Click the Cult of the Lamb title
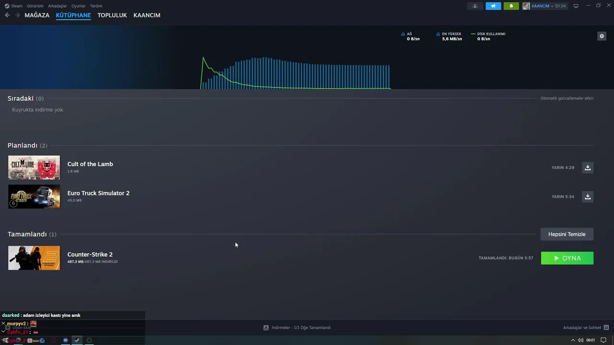The image size is (614, 345). (x=90, y=164)
